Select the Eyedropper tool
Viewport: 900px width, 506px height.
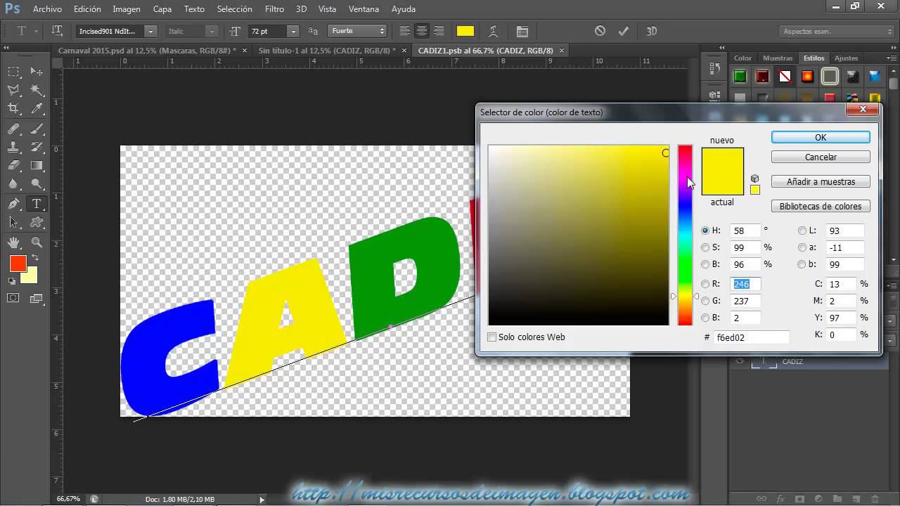pyautogui.click(x=37, y=108)
